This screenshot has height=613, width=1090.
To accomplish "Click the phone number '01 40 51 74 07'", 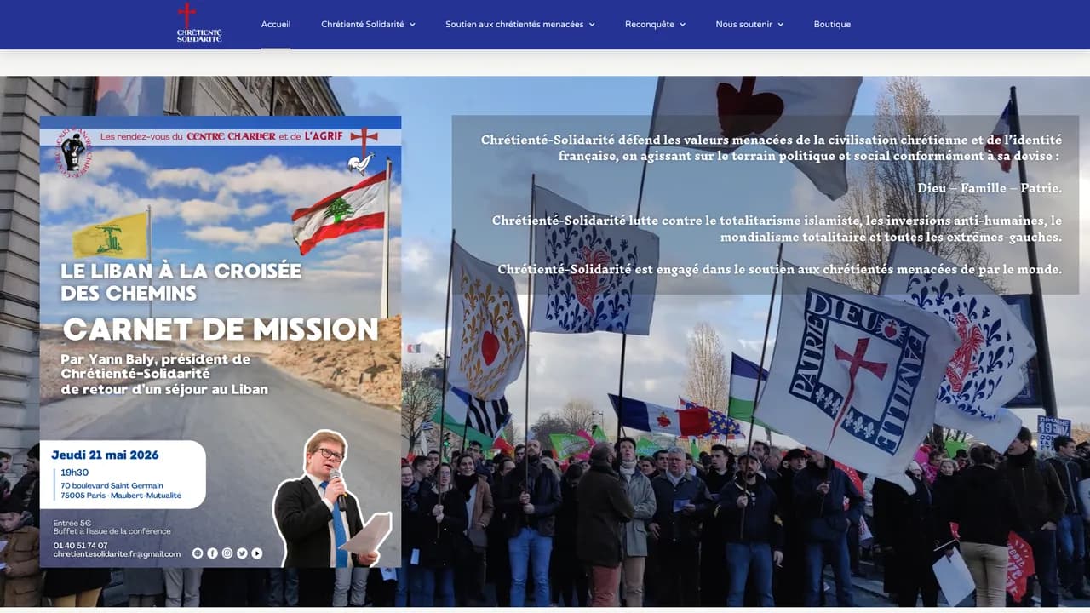I will 80,545.
